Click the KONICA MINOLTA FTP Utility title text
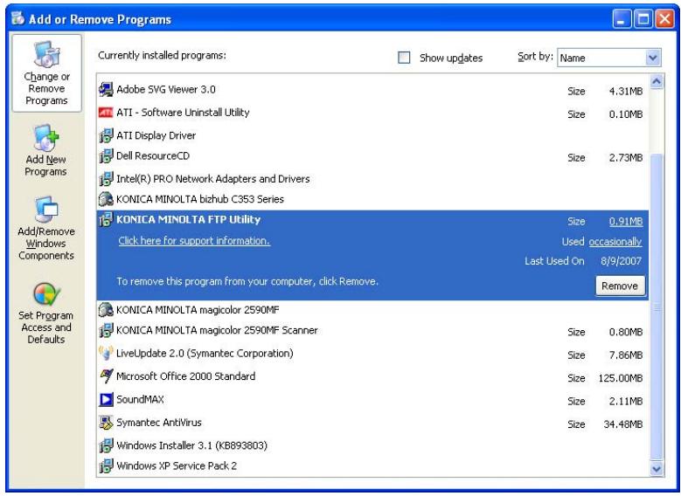 189,219
